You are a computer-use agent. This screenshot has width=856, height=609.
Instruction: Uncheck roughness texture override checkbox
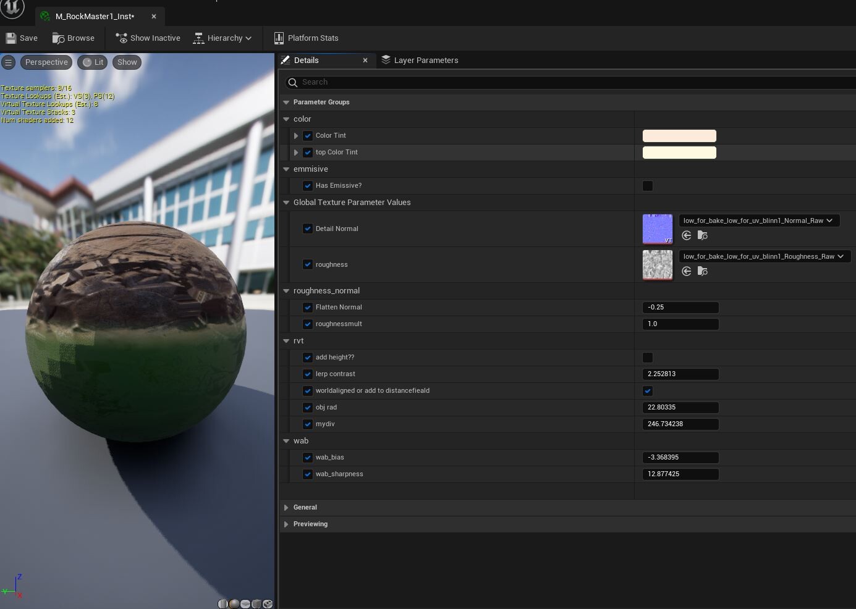pos(308,264)
